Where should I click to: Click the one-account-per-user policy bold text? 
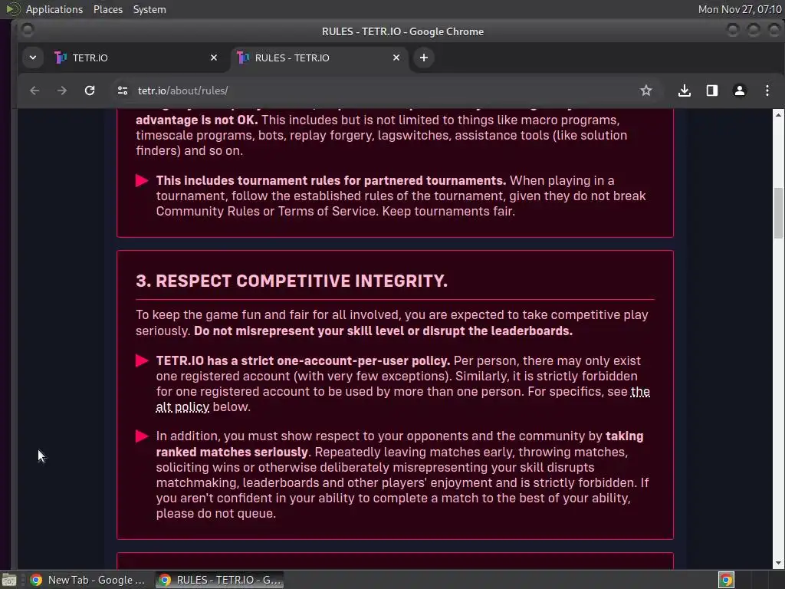pyautogui.click(x=303, y=360)
